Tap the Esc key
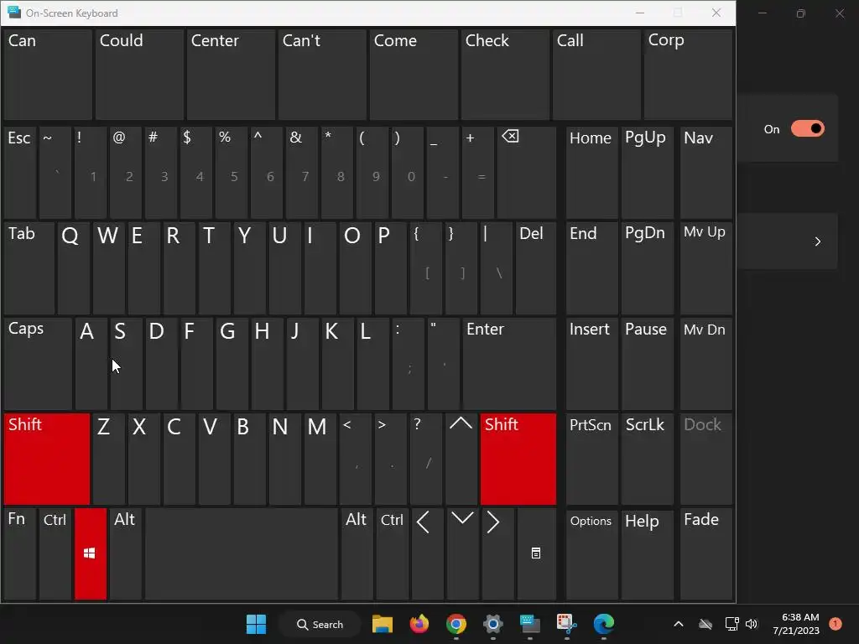859x644 pixels. (x=20, y=173)
